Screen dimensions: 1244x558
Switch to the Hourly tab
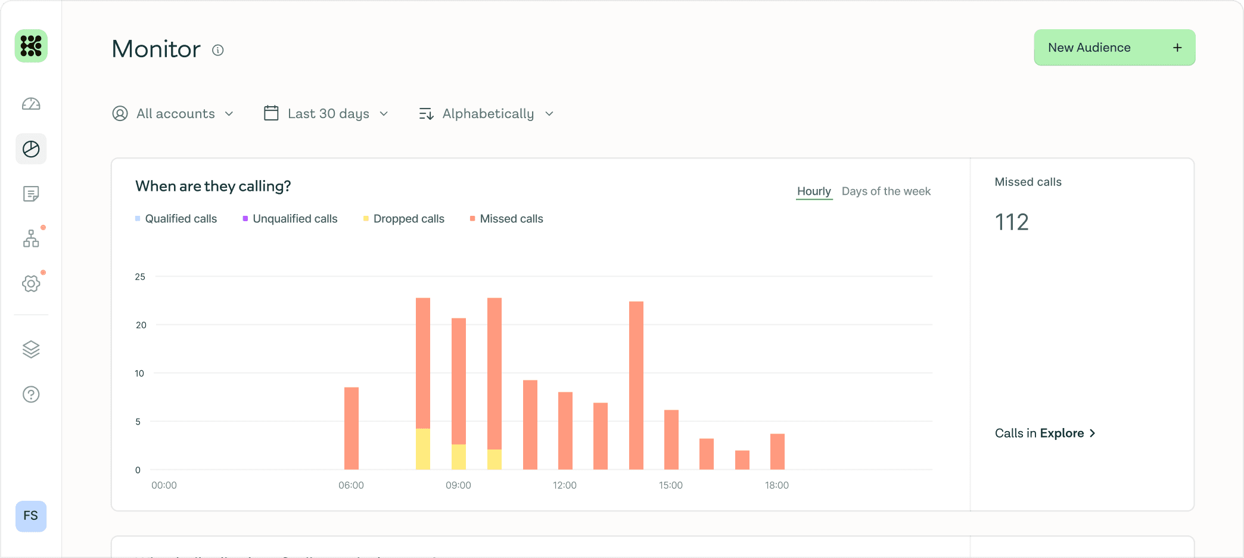[x=814, y=191]
